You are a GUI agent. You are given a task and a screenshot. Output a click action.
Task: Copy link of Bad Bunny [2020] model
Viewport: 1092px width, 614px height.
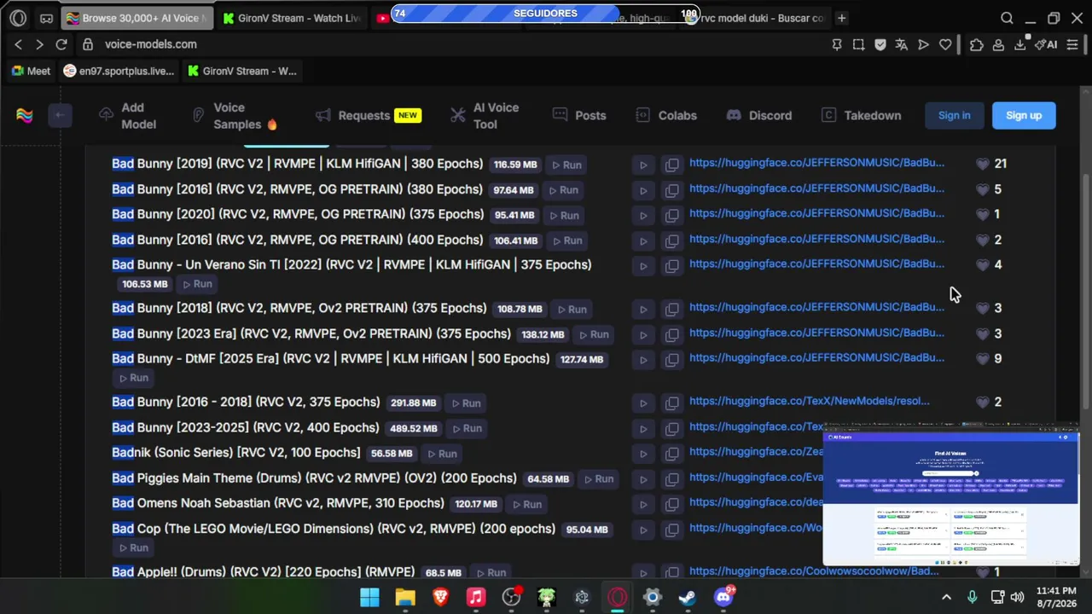pos(672,215)
